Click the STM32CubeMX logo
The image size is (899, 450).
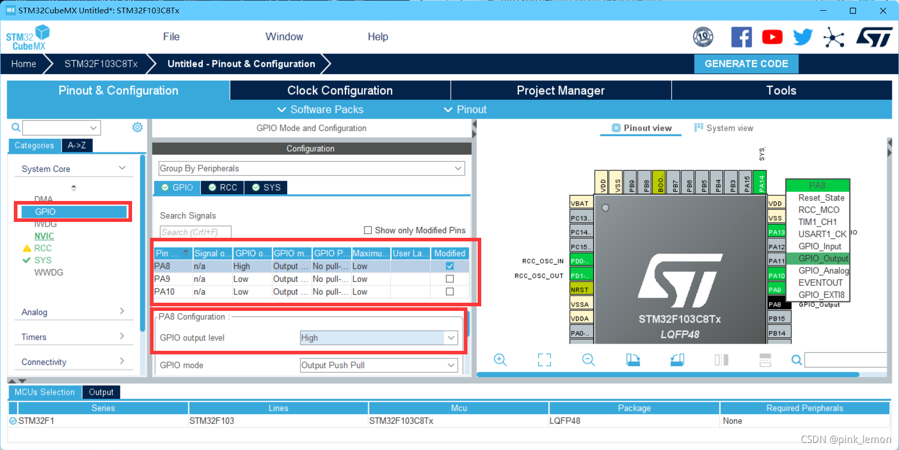pyautogui.click(x=28, y=37)
